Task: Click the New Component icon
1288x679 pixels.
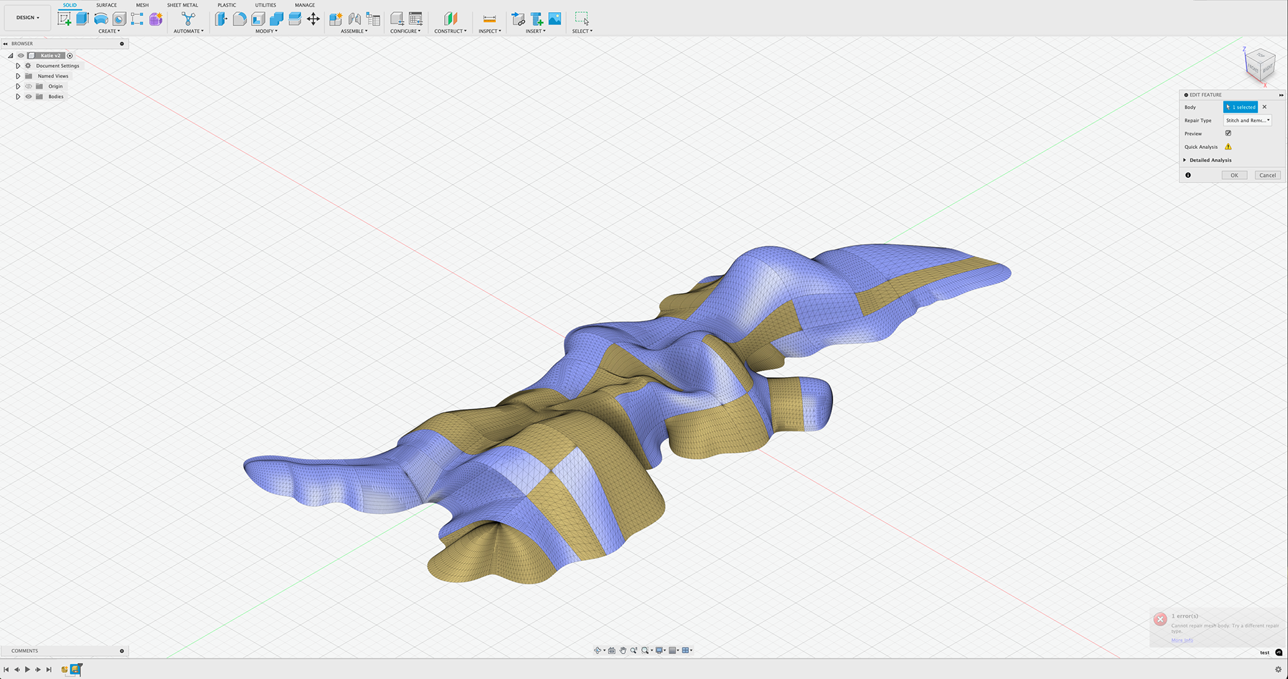Action: click(336, 19)
